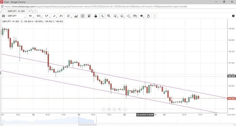Viewport: 236px width, 126px height.
Task: Toggle the chart lock icon
Action: click(x=95, y=16)
